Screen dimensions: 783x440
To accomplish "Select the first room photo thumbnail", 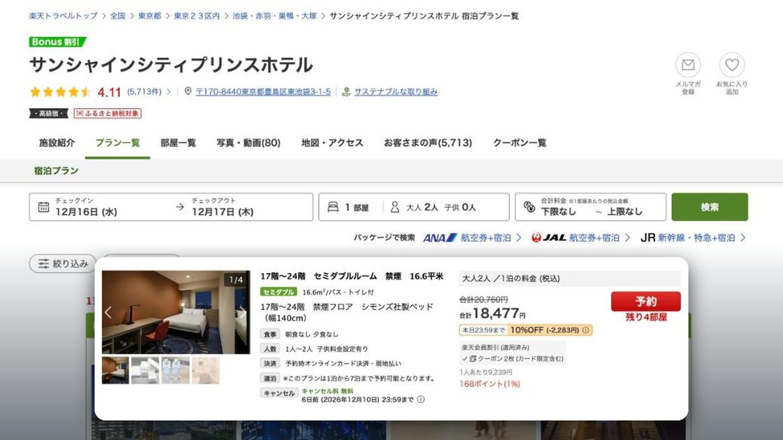I will coord(115,370).
